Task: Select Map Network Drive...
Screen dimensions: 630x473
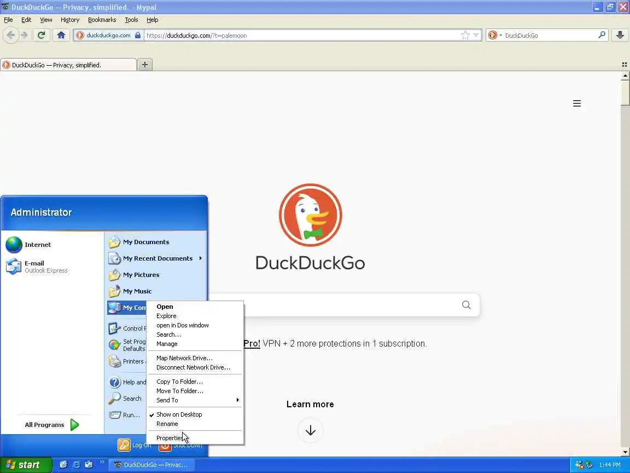Action: (195, 358)
